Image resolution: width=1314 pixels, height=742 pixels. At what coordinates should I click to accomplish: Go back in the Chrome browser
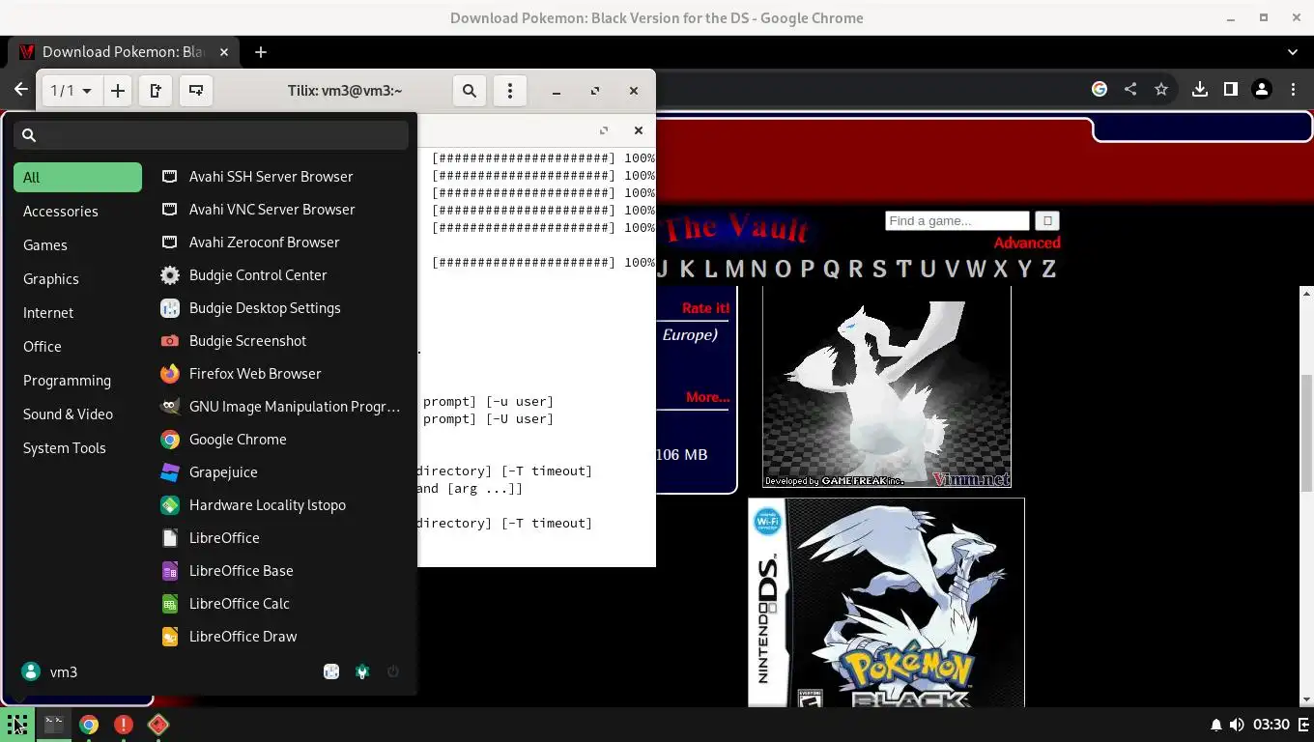21,89
